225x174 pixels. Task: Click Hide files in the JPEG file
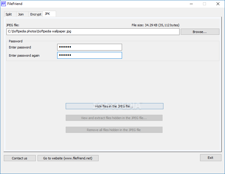click(114, 106)
